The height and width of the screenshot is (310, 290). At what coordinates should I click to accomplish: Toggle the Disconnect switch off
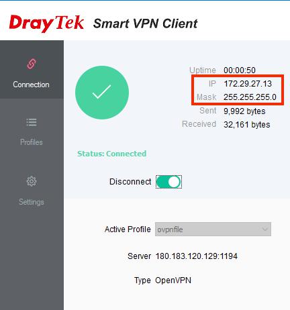[x=168, y=182]
